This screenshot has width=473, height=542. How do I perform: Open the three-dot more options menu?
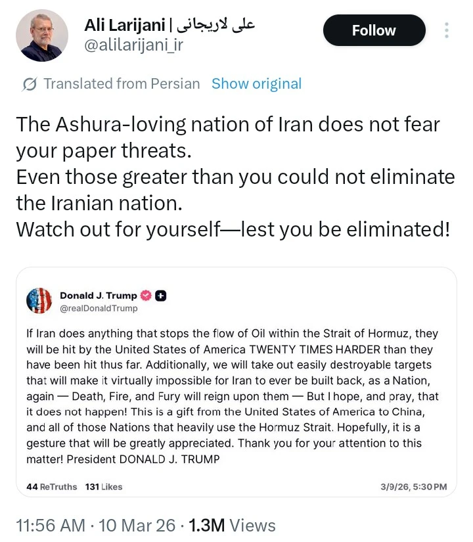point(447,31)
